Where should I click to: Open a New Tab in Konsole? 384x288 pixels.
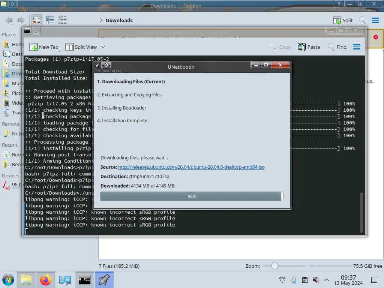pyautogui.click(x=44, y=47)
